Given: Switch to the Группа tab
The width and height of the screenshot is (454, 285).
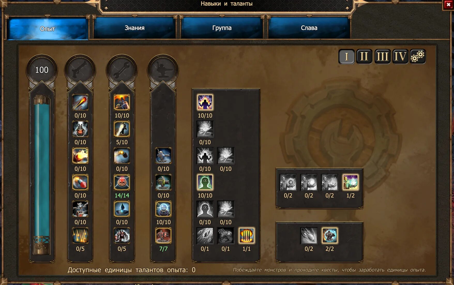Looking at the screenshot, I should coord(222,28).
